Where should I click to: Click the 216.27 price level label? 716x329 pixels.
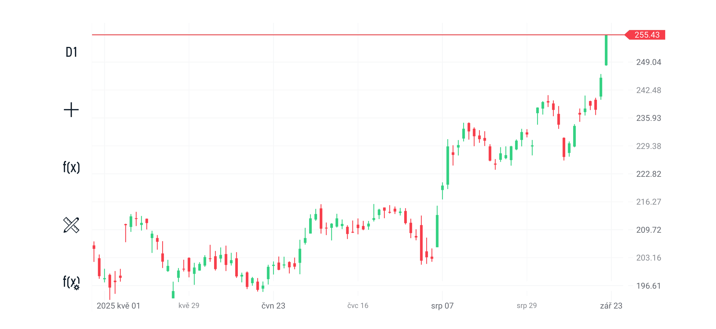click(x=649, y=202)
